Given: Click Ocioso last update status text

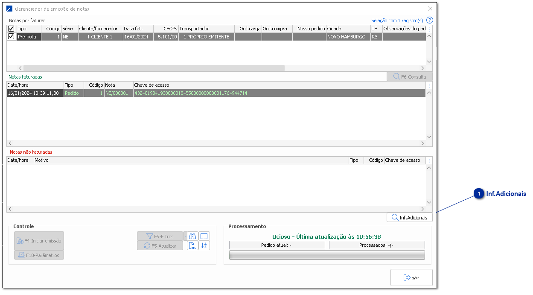Looking at the screenshot, I should tap(327, 237).
